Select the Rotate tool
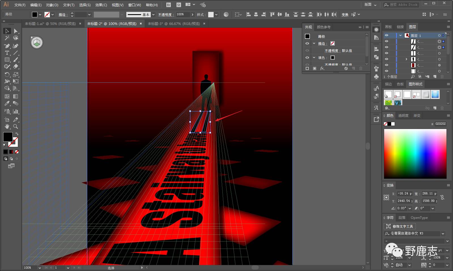The width and height of the screenshot is (453, 271). [7, 75]
